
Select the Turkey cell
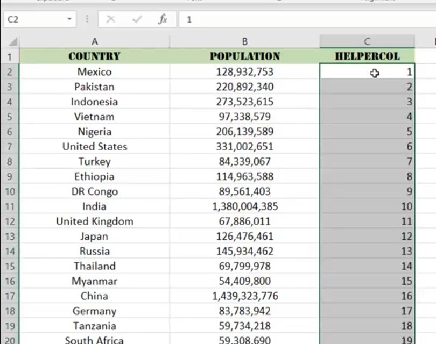[x=95, y=161]
